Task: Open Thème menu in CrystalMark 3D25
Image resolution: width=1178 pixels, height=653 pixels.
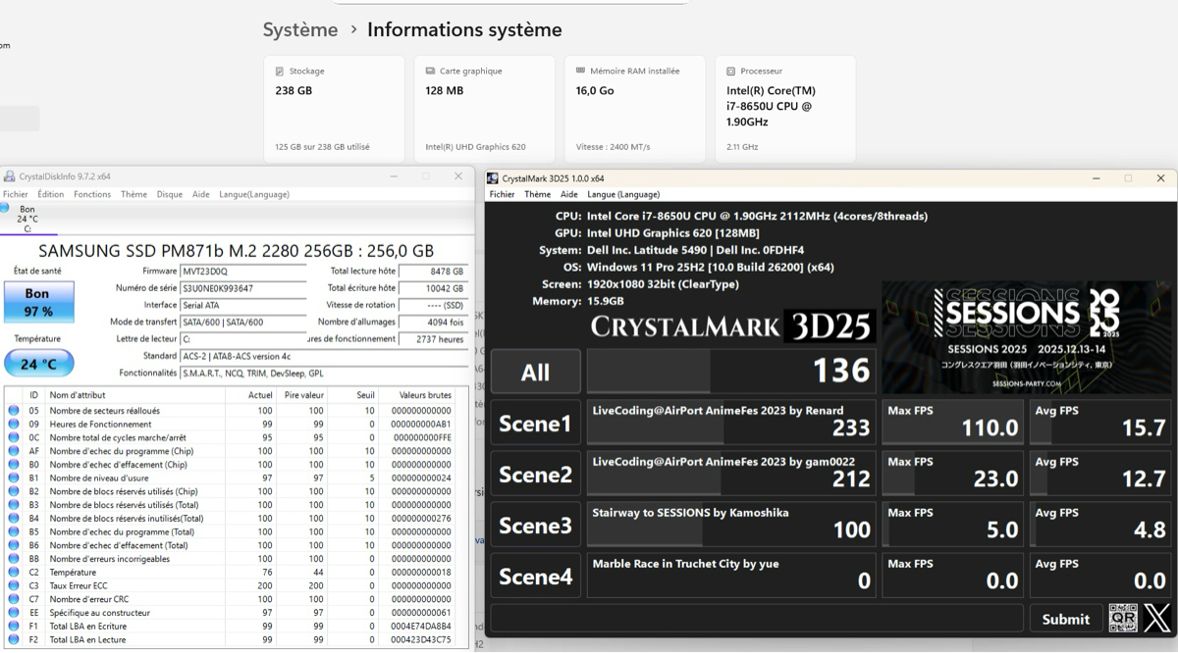Action: 537,194
